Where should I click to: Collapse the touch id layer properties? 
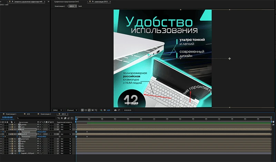pos(10,134)
